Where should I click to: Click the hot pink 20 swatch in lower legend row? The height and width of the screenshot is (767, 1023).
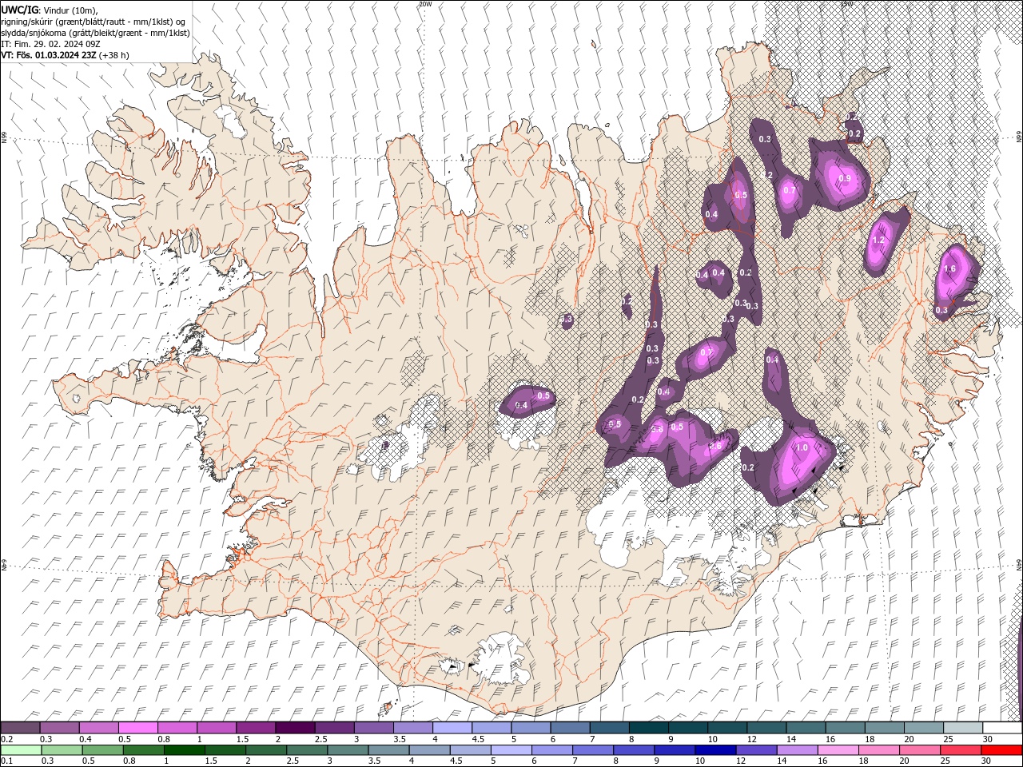(x=920, y=750)
